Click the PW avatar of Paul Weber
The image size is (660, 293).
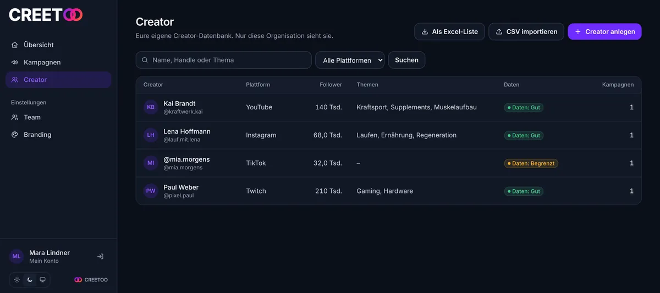tap(151, 191)
